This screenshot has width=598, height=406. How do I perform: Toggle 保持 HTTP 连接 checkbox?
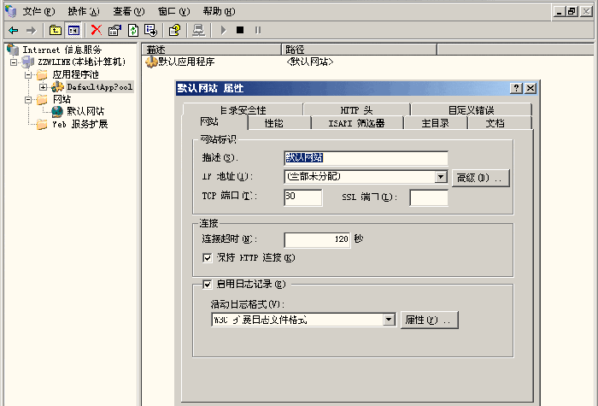tap(207, 258)
